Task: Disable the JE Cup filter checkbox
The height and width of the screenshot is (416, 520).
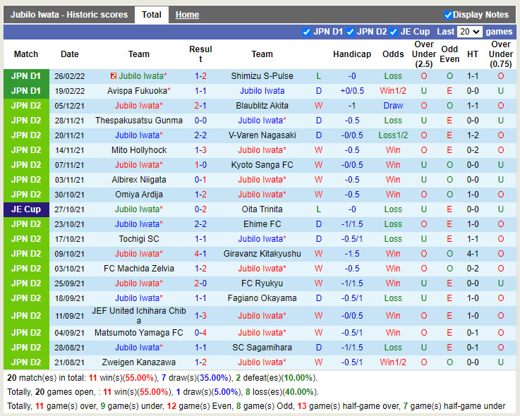Action: pos(394,32)
